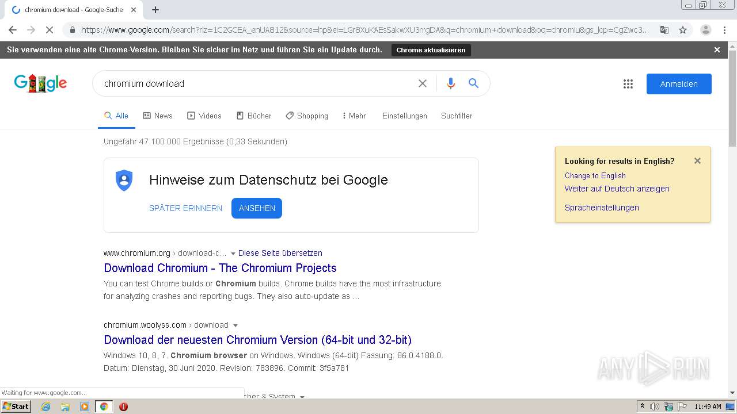Screen dimensions: 737x414
Task: Bookmark this page with the star icon
Action: 683,30
